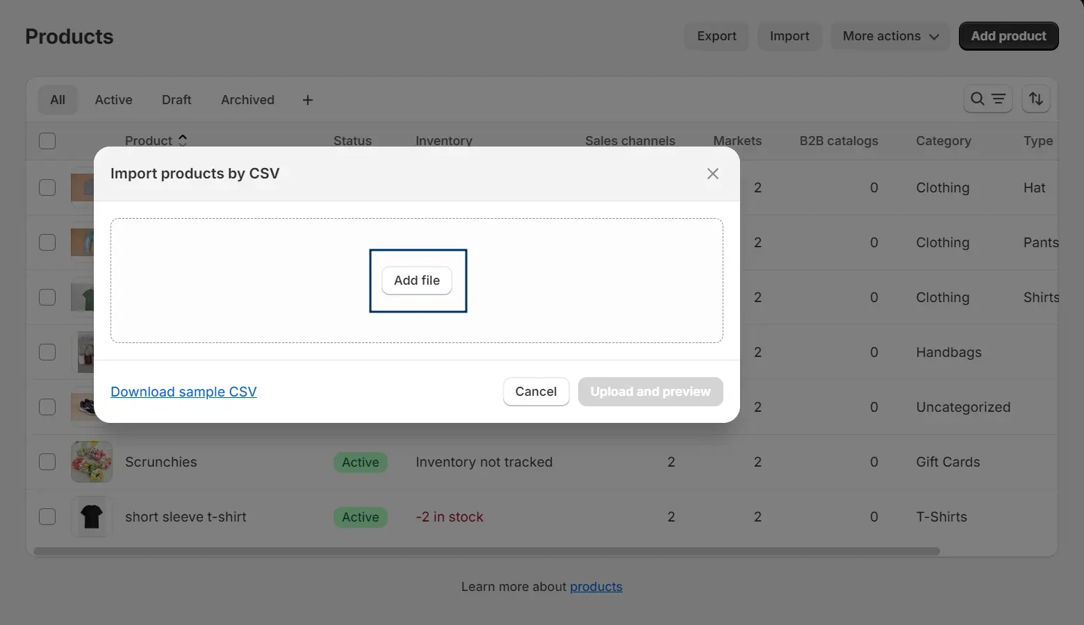The image size is (1084, 625).
Task: Click the Import button in header
Action: coord(789,36)
